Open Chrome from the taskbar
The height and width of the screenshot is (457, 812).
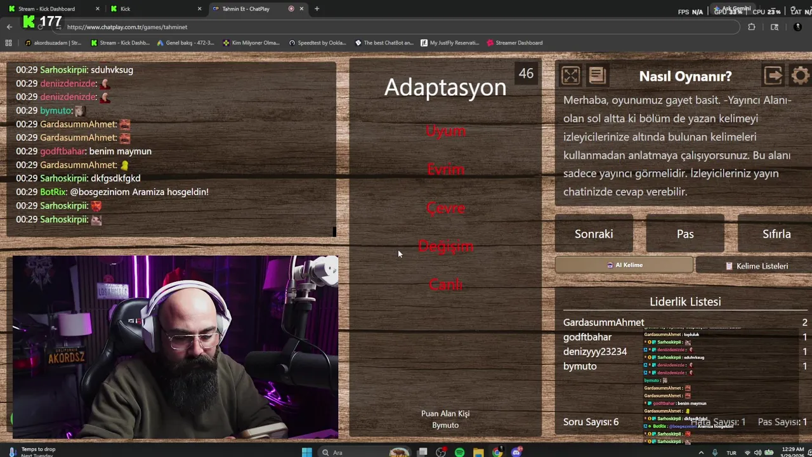497,453
